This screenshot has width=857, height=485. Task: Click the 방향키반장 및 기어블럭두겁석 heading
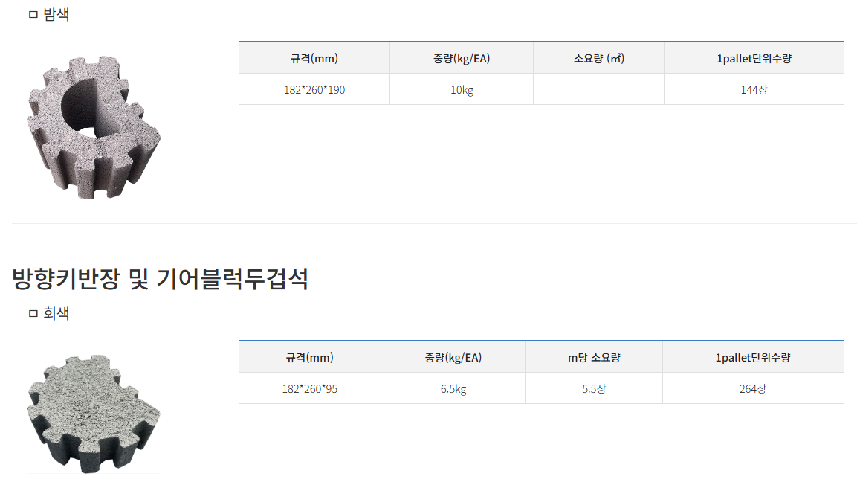pyautogui.click(x=160, y=278)
